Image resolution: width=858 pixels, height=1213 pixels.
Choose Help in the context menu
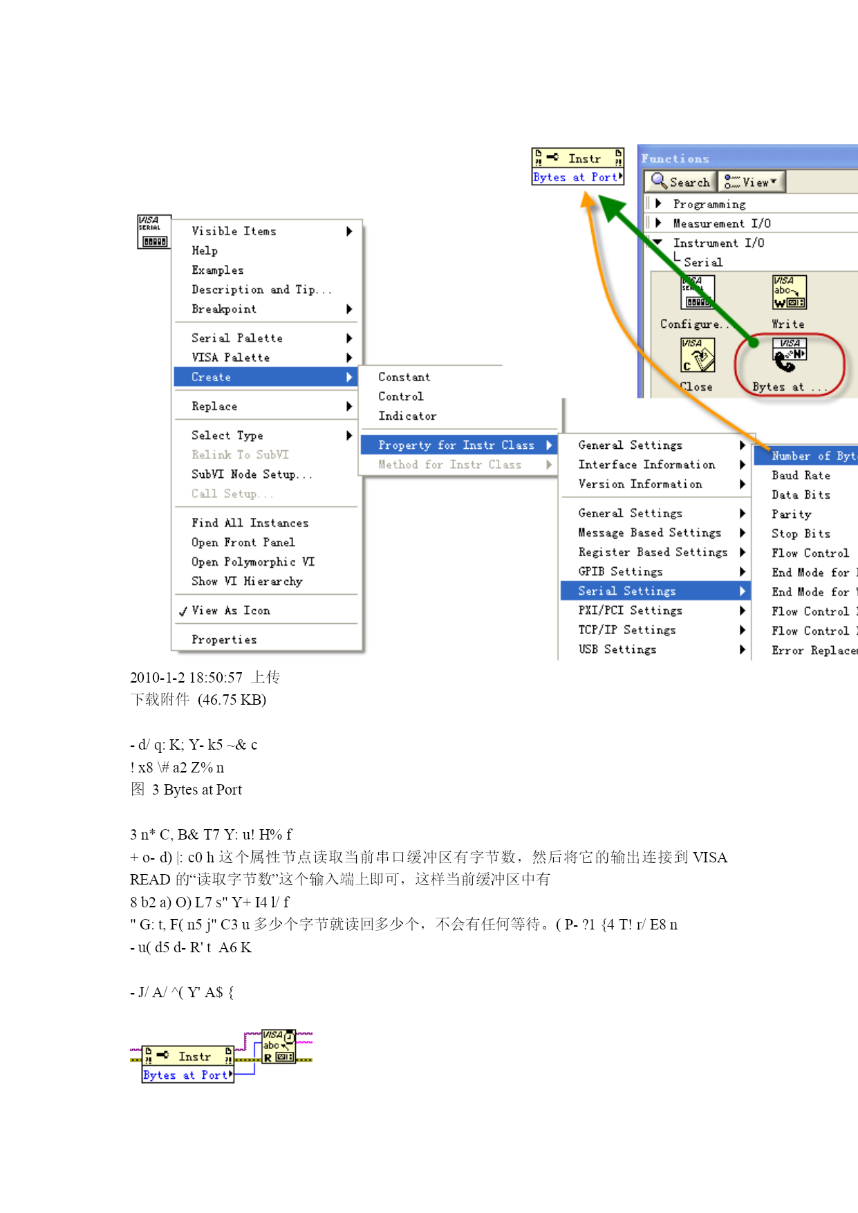click(266, 250)
